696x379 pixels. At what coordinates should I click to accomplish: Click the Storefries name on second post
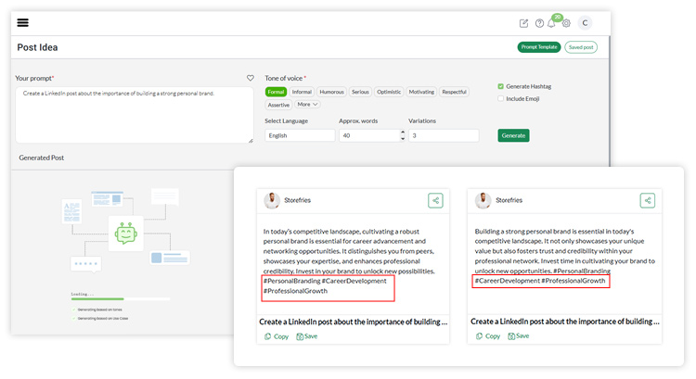pos(509,200)
